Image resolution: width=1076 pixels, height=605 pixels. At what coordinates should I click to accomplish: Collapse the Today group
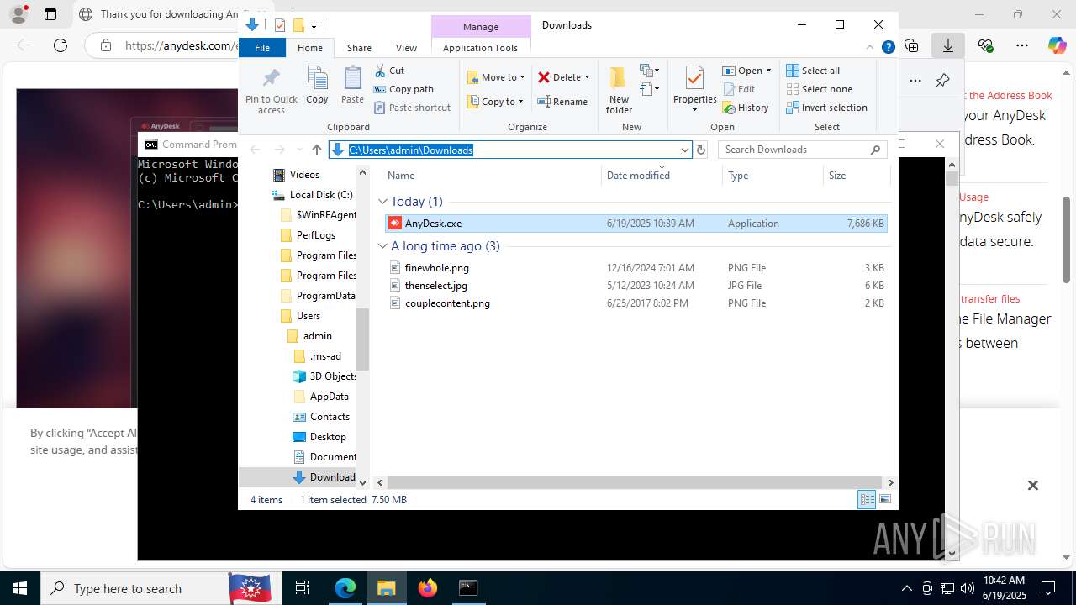pos(382,202)
